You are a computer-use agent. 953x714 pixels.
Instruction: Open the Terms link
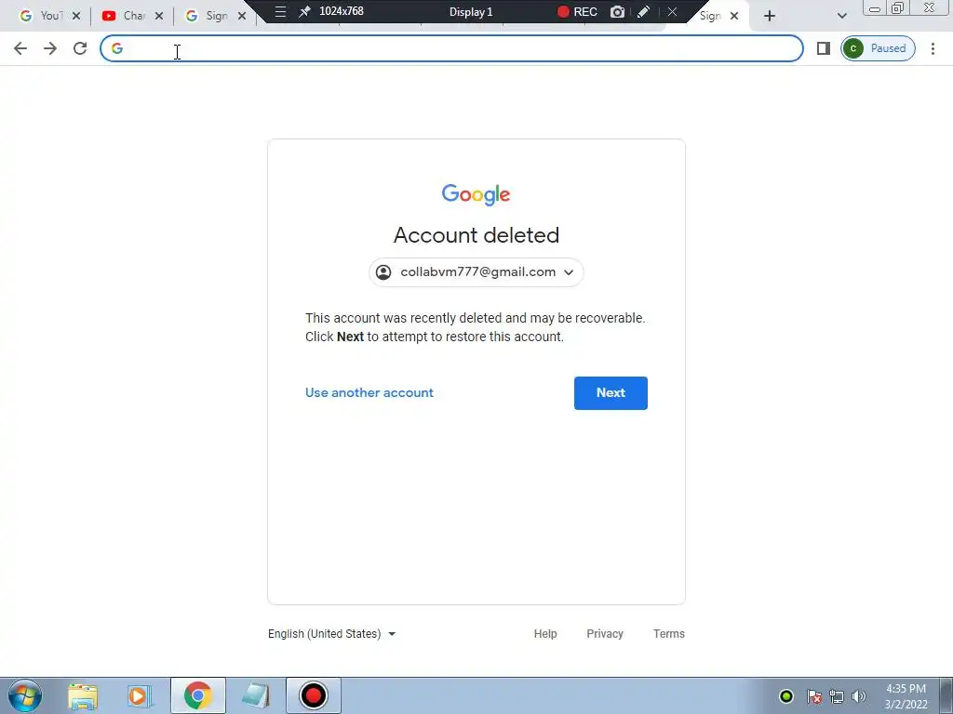tap(668, 634)
